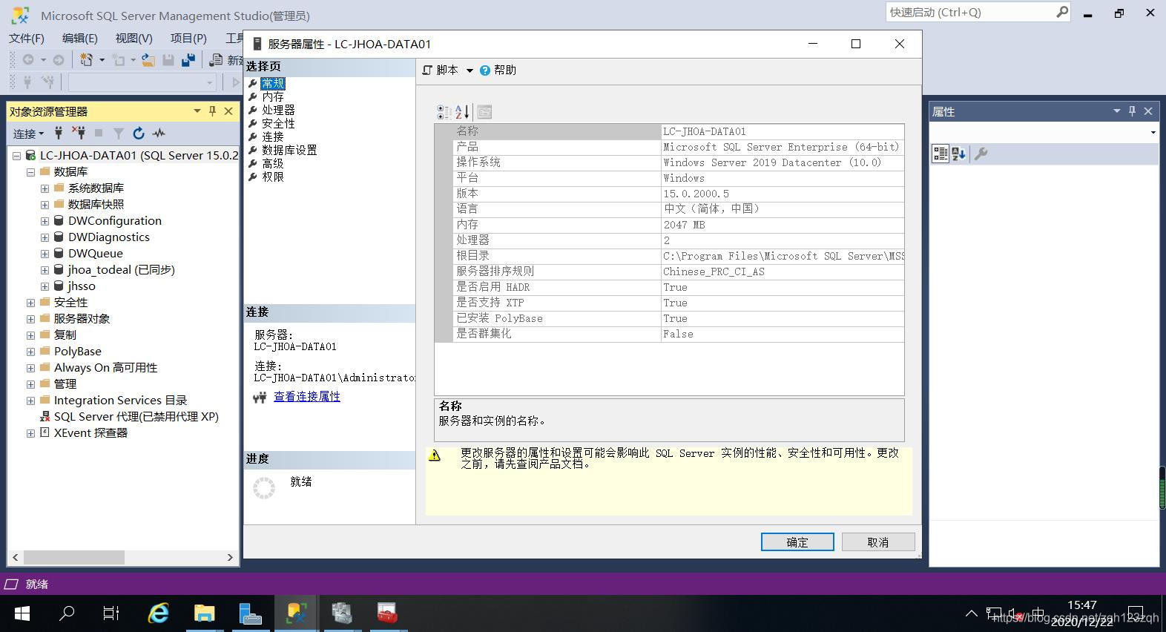Image resolution: width=1166 pixels, height=632 pixels.
Task: Click Alphabetical icon in right Properties panel
Action: [x=959, y=154]
